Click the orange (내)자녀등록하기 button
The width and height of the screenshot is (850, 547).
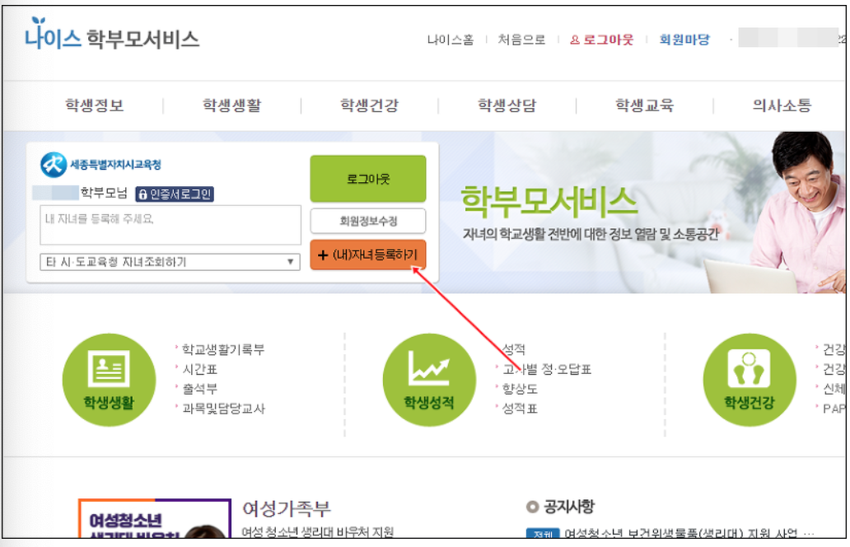click(x=368, y=255)
